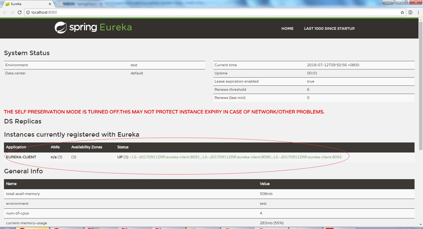Viewport: 423px width, 229px height.
Task: Bookmark this page with the star icon
Action: (x=402, y=12)
